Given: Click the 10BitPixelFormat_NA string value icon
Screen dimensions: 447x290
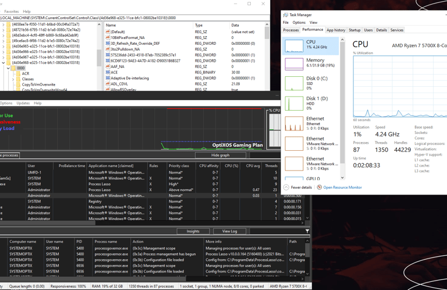Looking at the screenshot, I should (x=108, y=38).
